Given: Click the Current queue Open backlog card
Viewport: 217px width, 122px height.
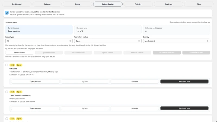Looking at the screenshot, I should (x=39, y=30).
